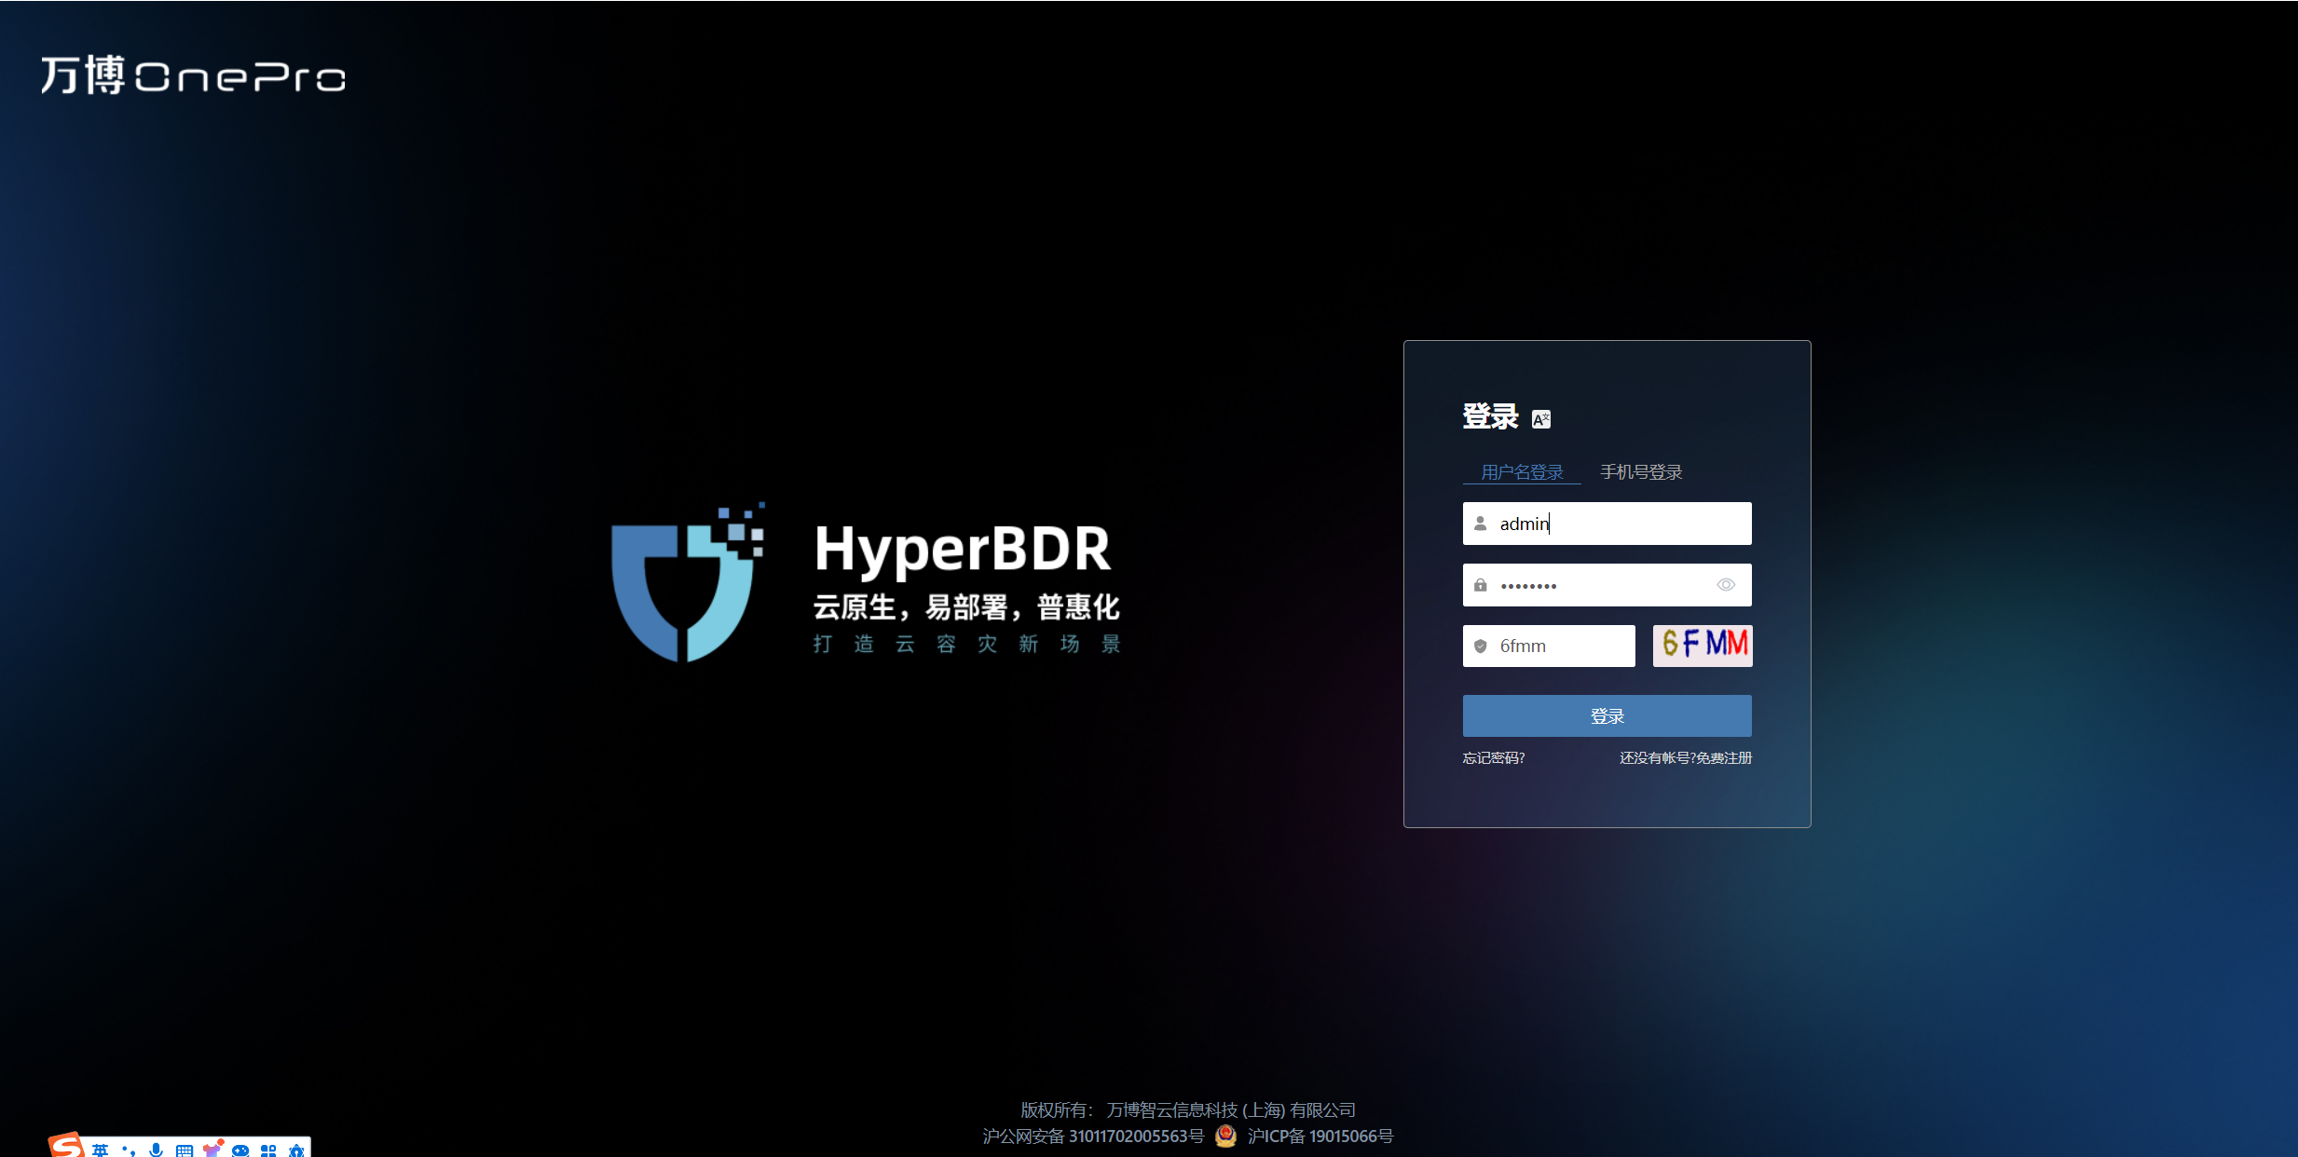Image resolution: width=2298 pixels, height=1157 pixels.
Task: Open the 沪ICP备 19015066号 link
Action: tap(1320, 1137)
